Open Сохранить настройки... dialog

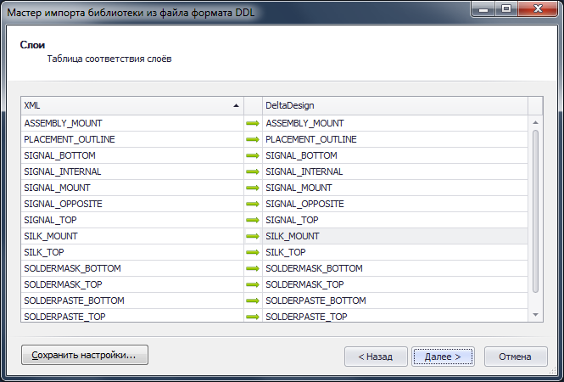tap(85, 355)
